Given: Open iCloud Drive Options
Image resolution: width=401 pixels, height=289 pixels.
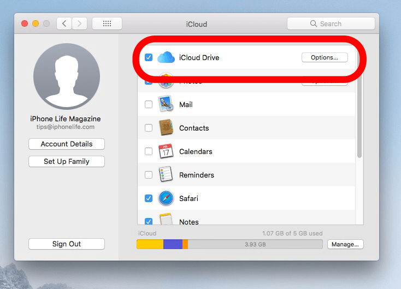Looking at the screenshot, I should [x=325, y=57].
